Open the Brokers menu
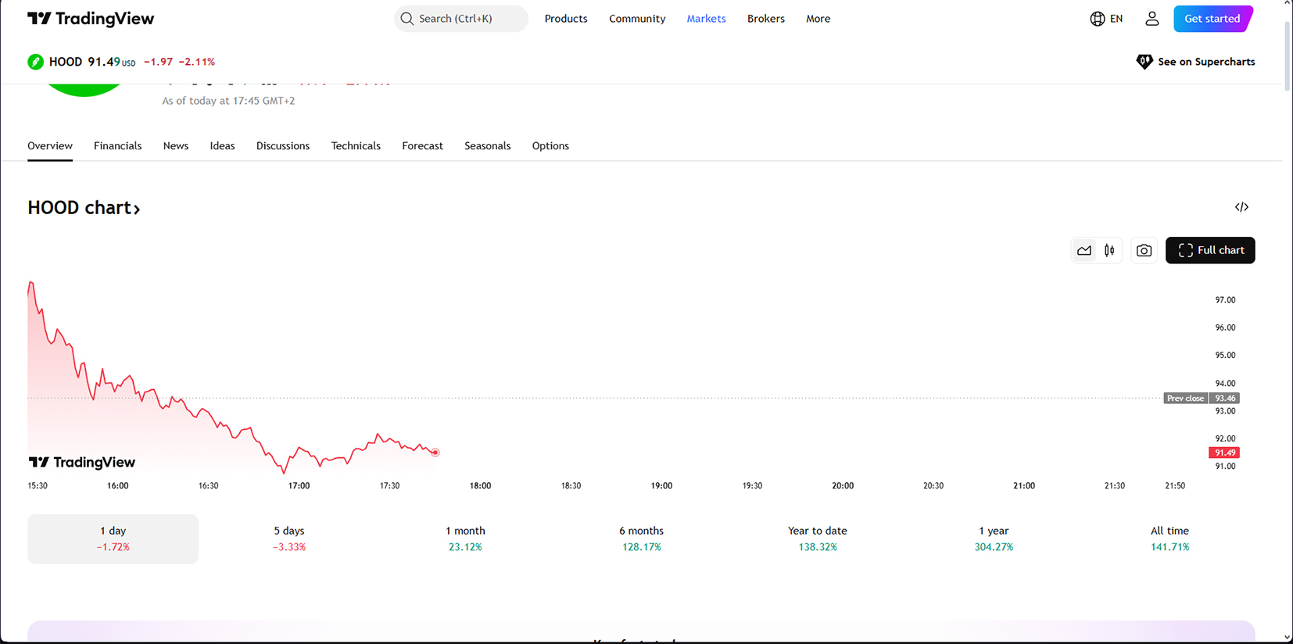The image size is (1293, 644). pos(766,19)
